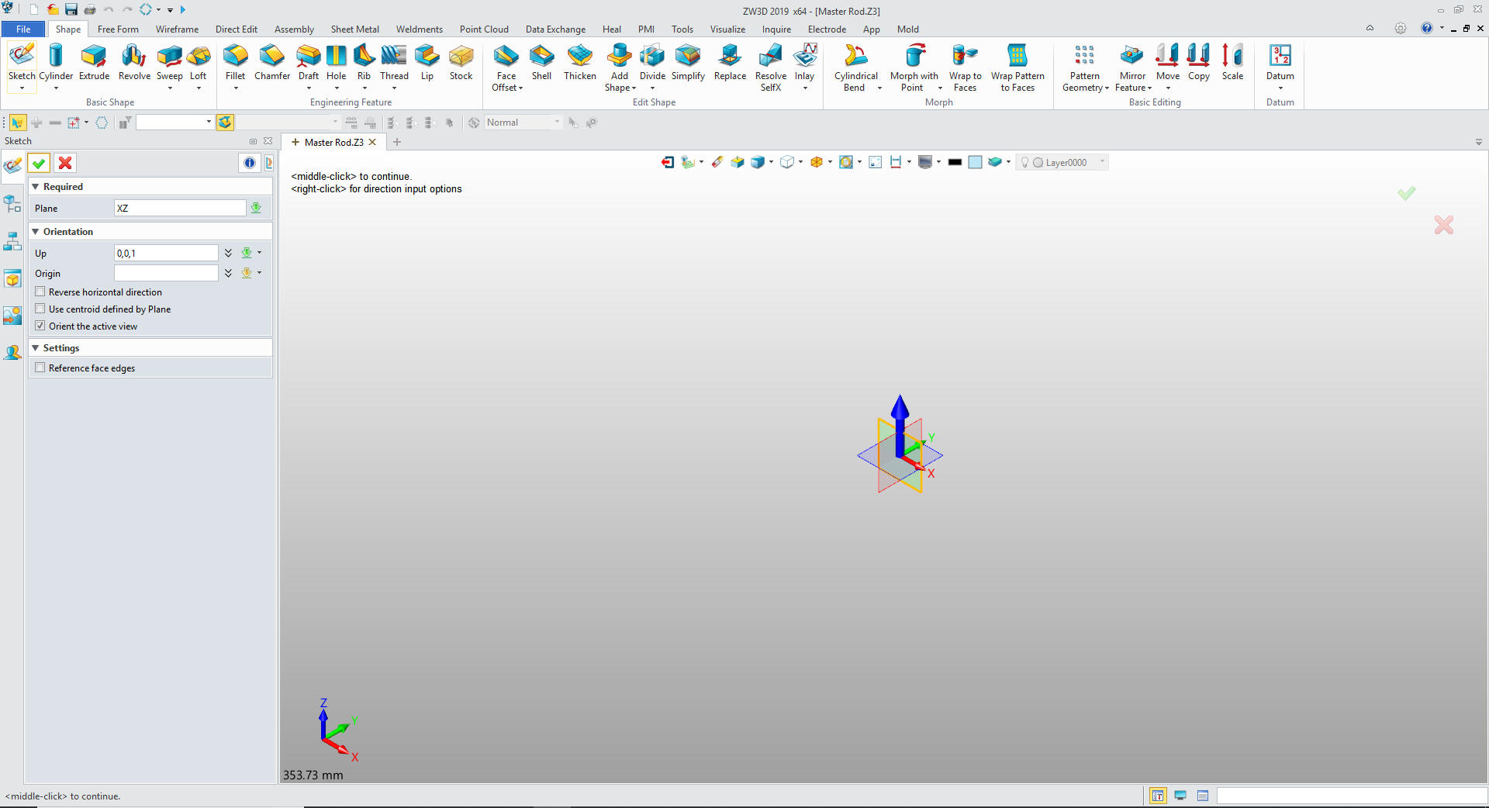
Task: Select the Draft tool
Action: pyautogui.click(x=309, y=63)
